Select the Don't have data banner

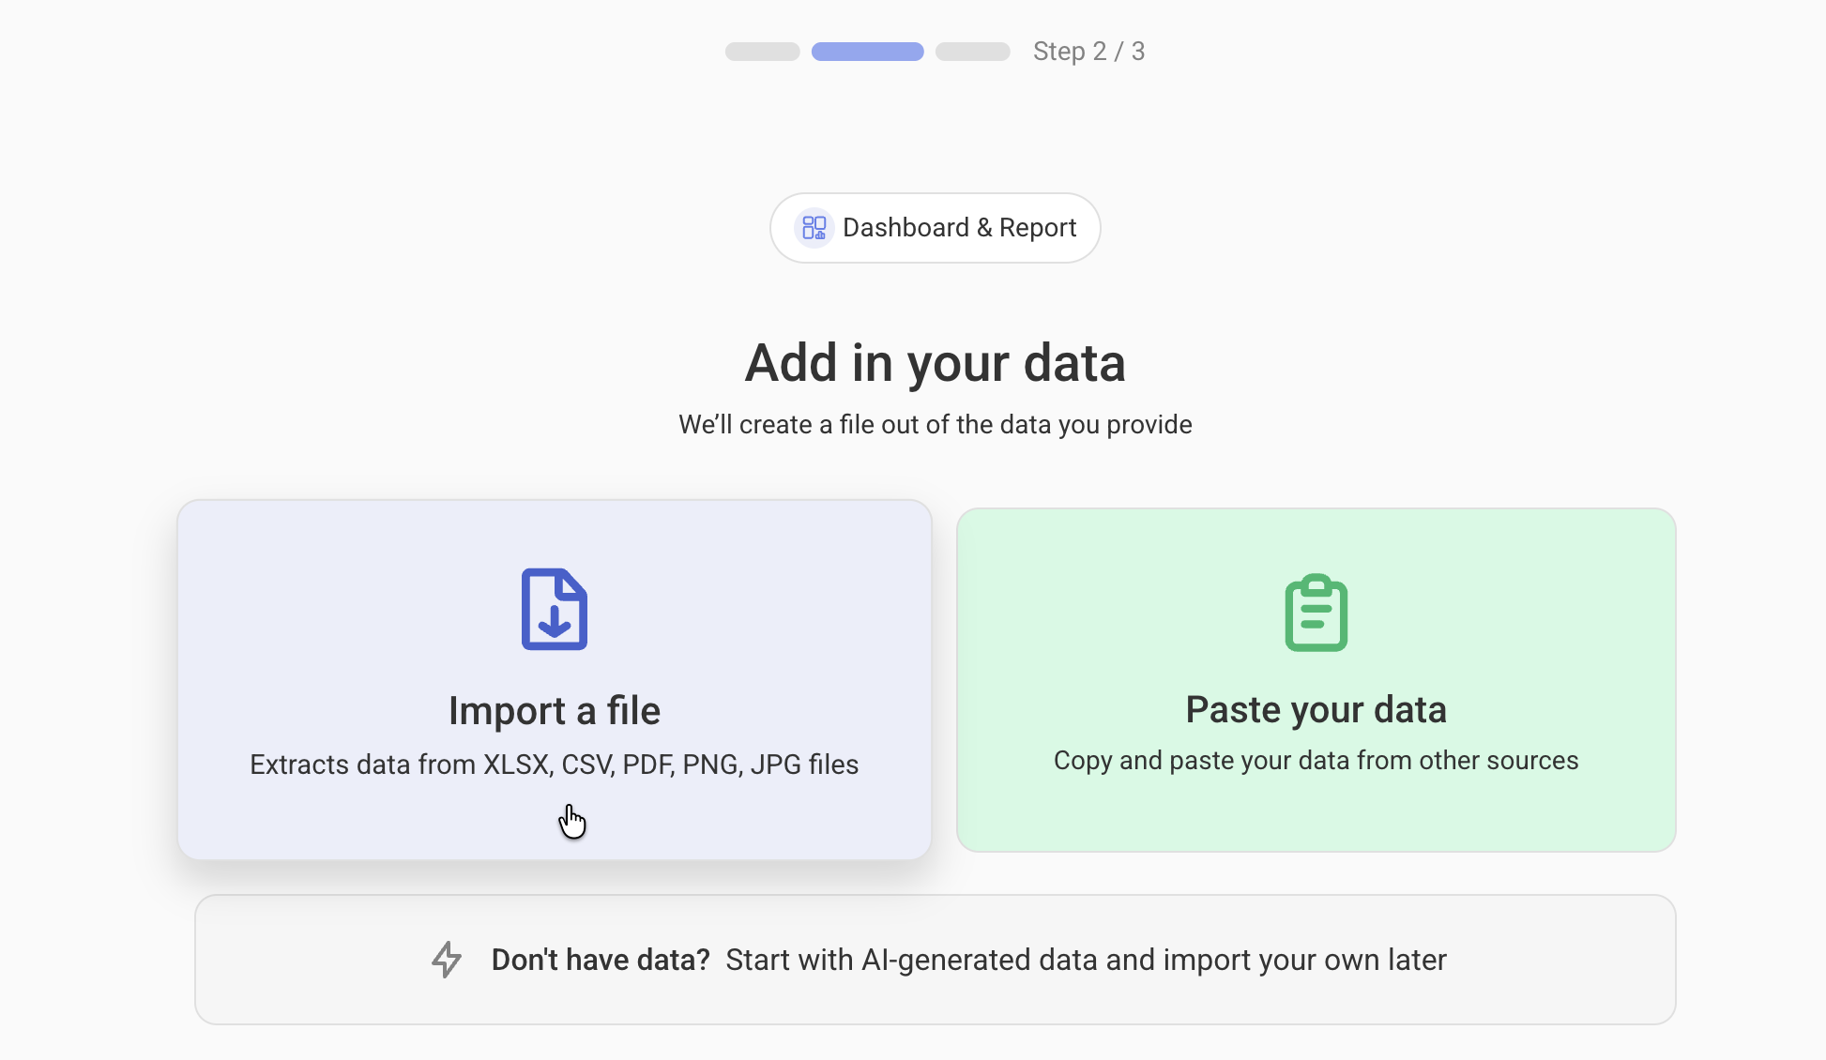click(x=936, y=960)
